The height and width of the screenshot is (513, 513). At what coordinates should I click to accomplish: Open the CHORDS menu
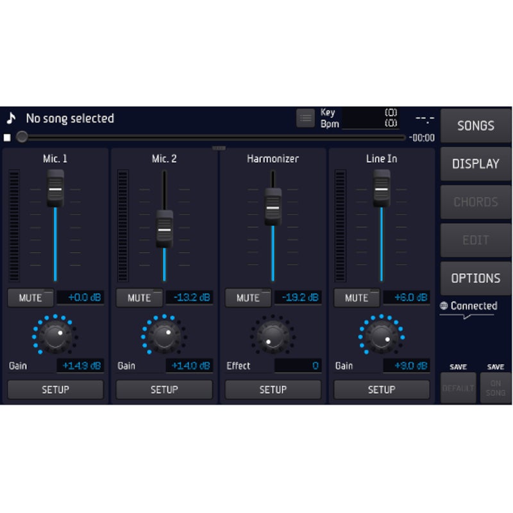476,202
